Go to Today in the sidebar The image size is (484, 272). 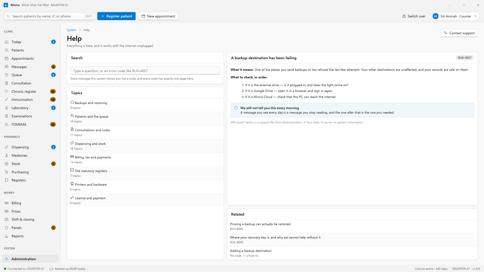tap(30, 42)
